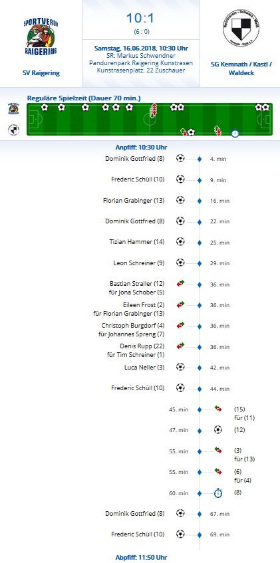The image size is (280, 563).
Task: Click substitution icon for Denis Rupp
Action: (x=180, y=346)
